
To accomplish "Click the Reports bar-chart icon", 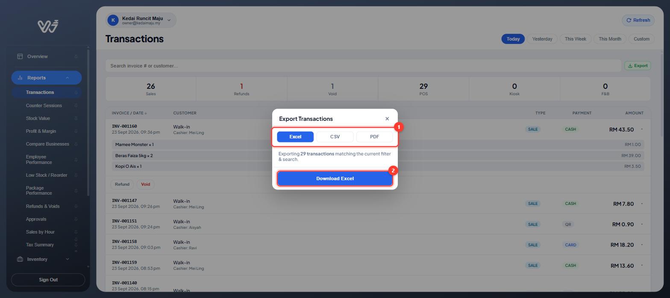I will point(20,78).
